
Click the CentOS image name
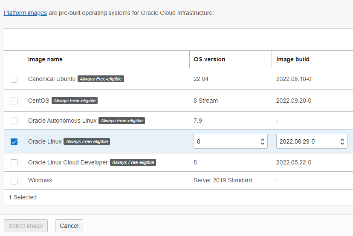[38, 101]
